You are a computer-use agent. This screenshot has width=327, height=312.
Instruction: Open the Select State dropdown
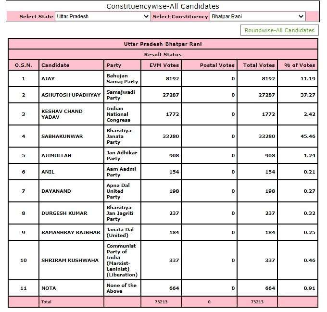click(x=102, y=16)
